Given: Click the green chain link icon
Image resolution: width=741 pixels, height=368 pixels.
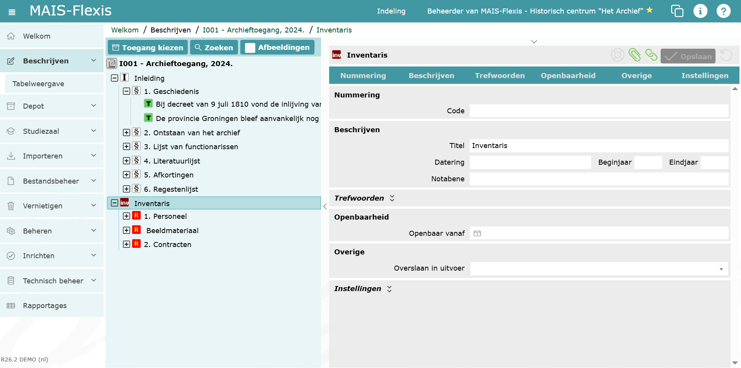Looking at the screenshot, I should click(651, 55).
